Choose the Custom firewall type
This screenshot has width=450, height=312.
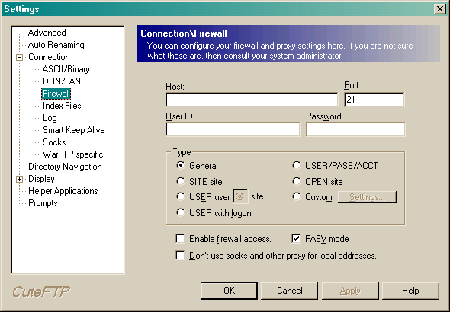[x=297, y=197]
